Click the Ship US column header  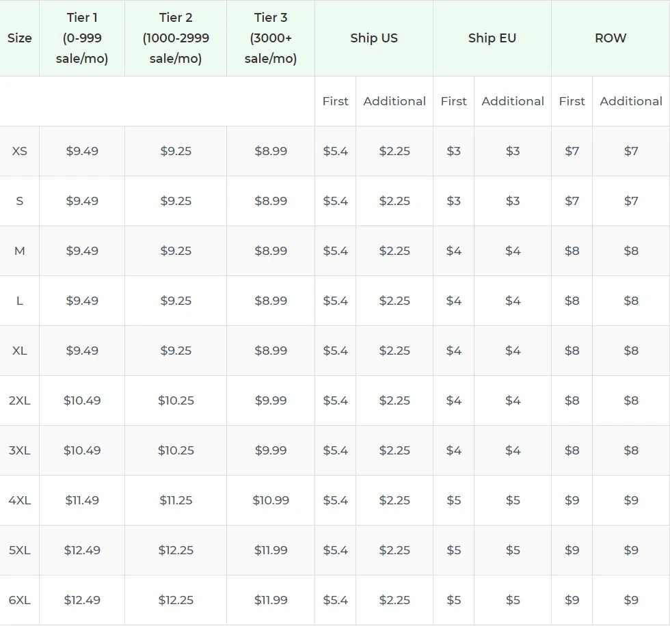pos(373,38)
